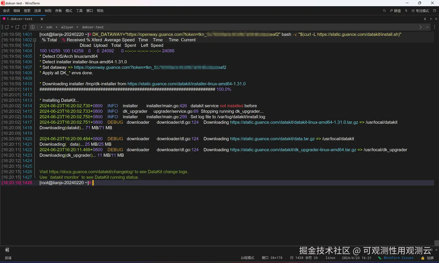Click the layout panel icon beside 专注模式
The image size is (439, 263).
(435, 11)
